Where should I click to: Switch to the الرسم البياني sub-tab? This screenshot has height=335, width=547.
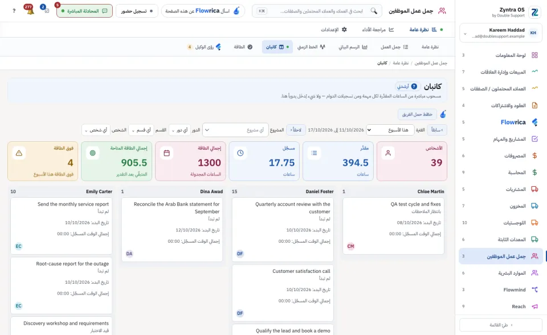[353, 47]
